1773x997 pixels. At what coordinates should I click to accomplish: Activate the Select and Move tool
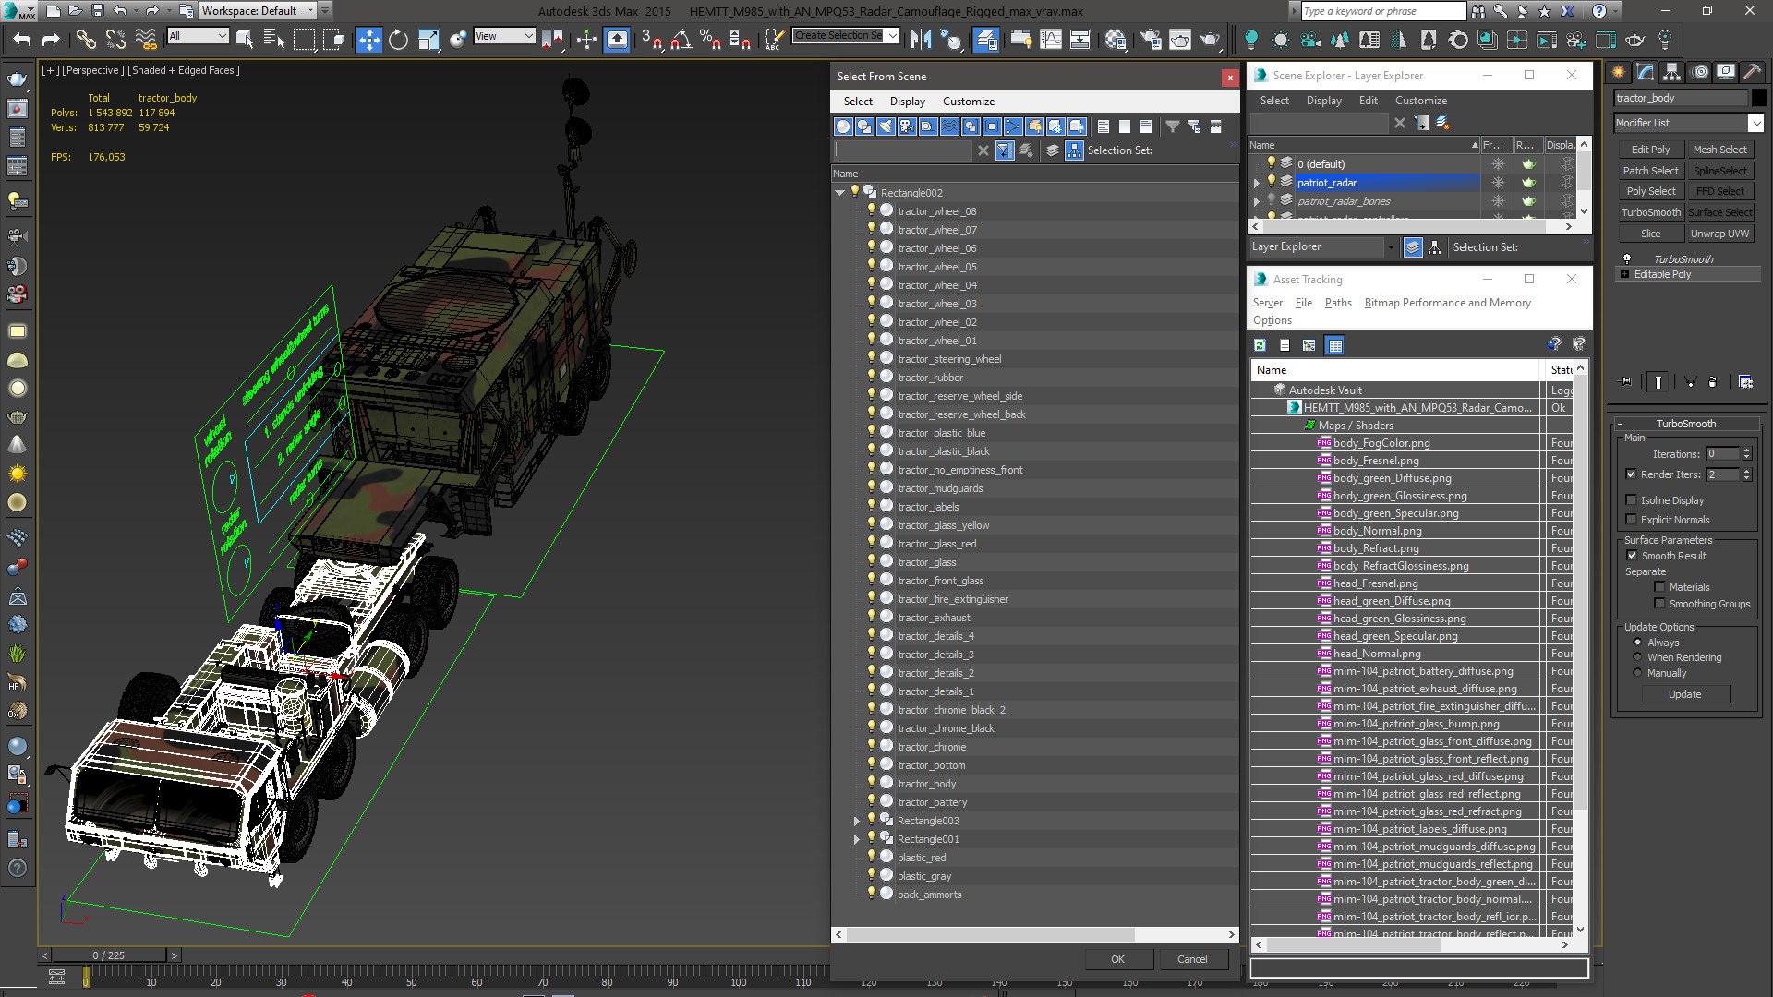point(368,39)
